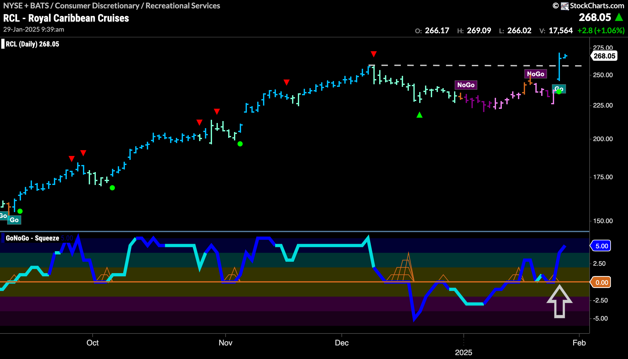Viewport: 628px width, 359px height.
Task: Click the 175.00 price axis label
Action: click(x=603, y=177)
